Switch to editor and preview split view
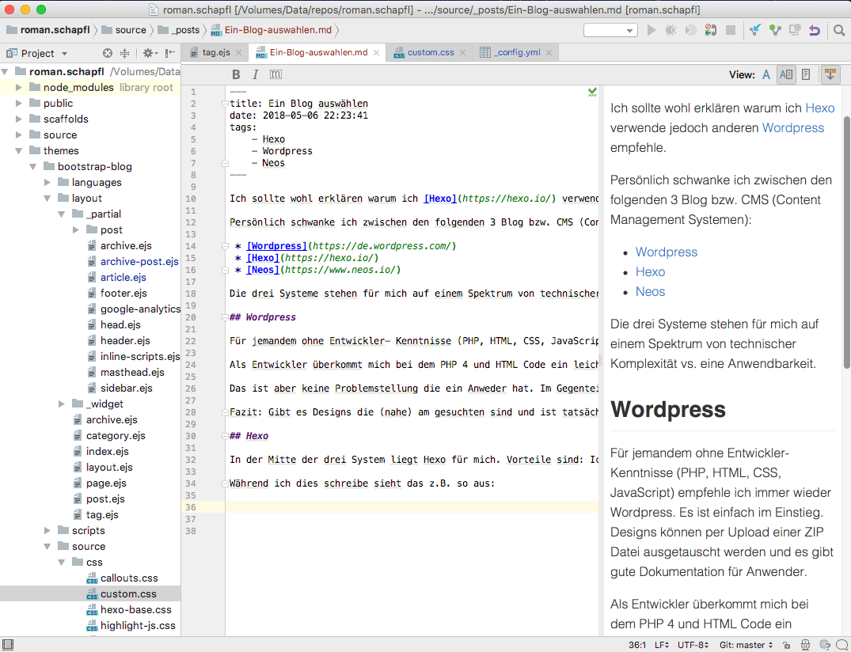This screenshot has height=652, width=851. tap(786, 75)
